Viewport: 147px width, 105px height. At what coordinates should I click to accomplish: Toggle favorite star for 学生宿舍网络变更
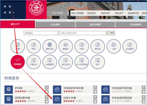tap(144, 102)
